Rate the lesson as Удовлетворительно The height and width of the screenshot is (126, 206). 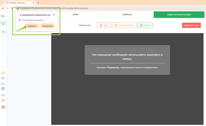click(x=124, y=25)
